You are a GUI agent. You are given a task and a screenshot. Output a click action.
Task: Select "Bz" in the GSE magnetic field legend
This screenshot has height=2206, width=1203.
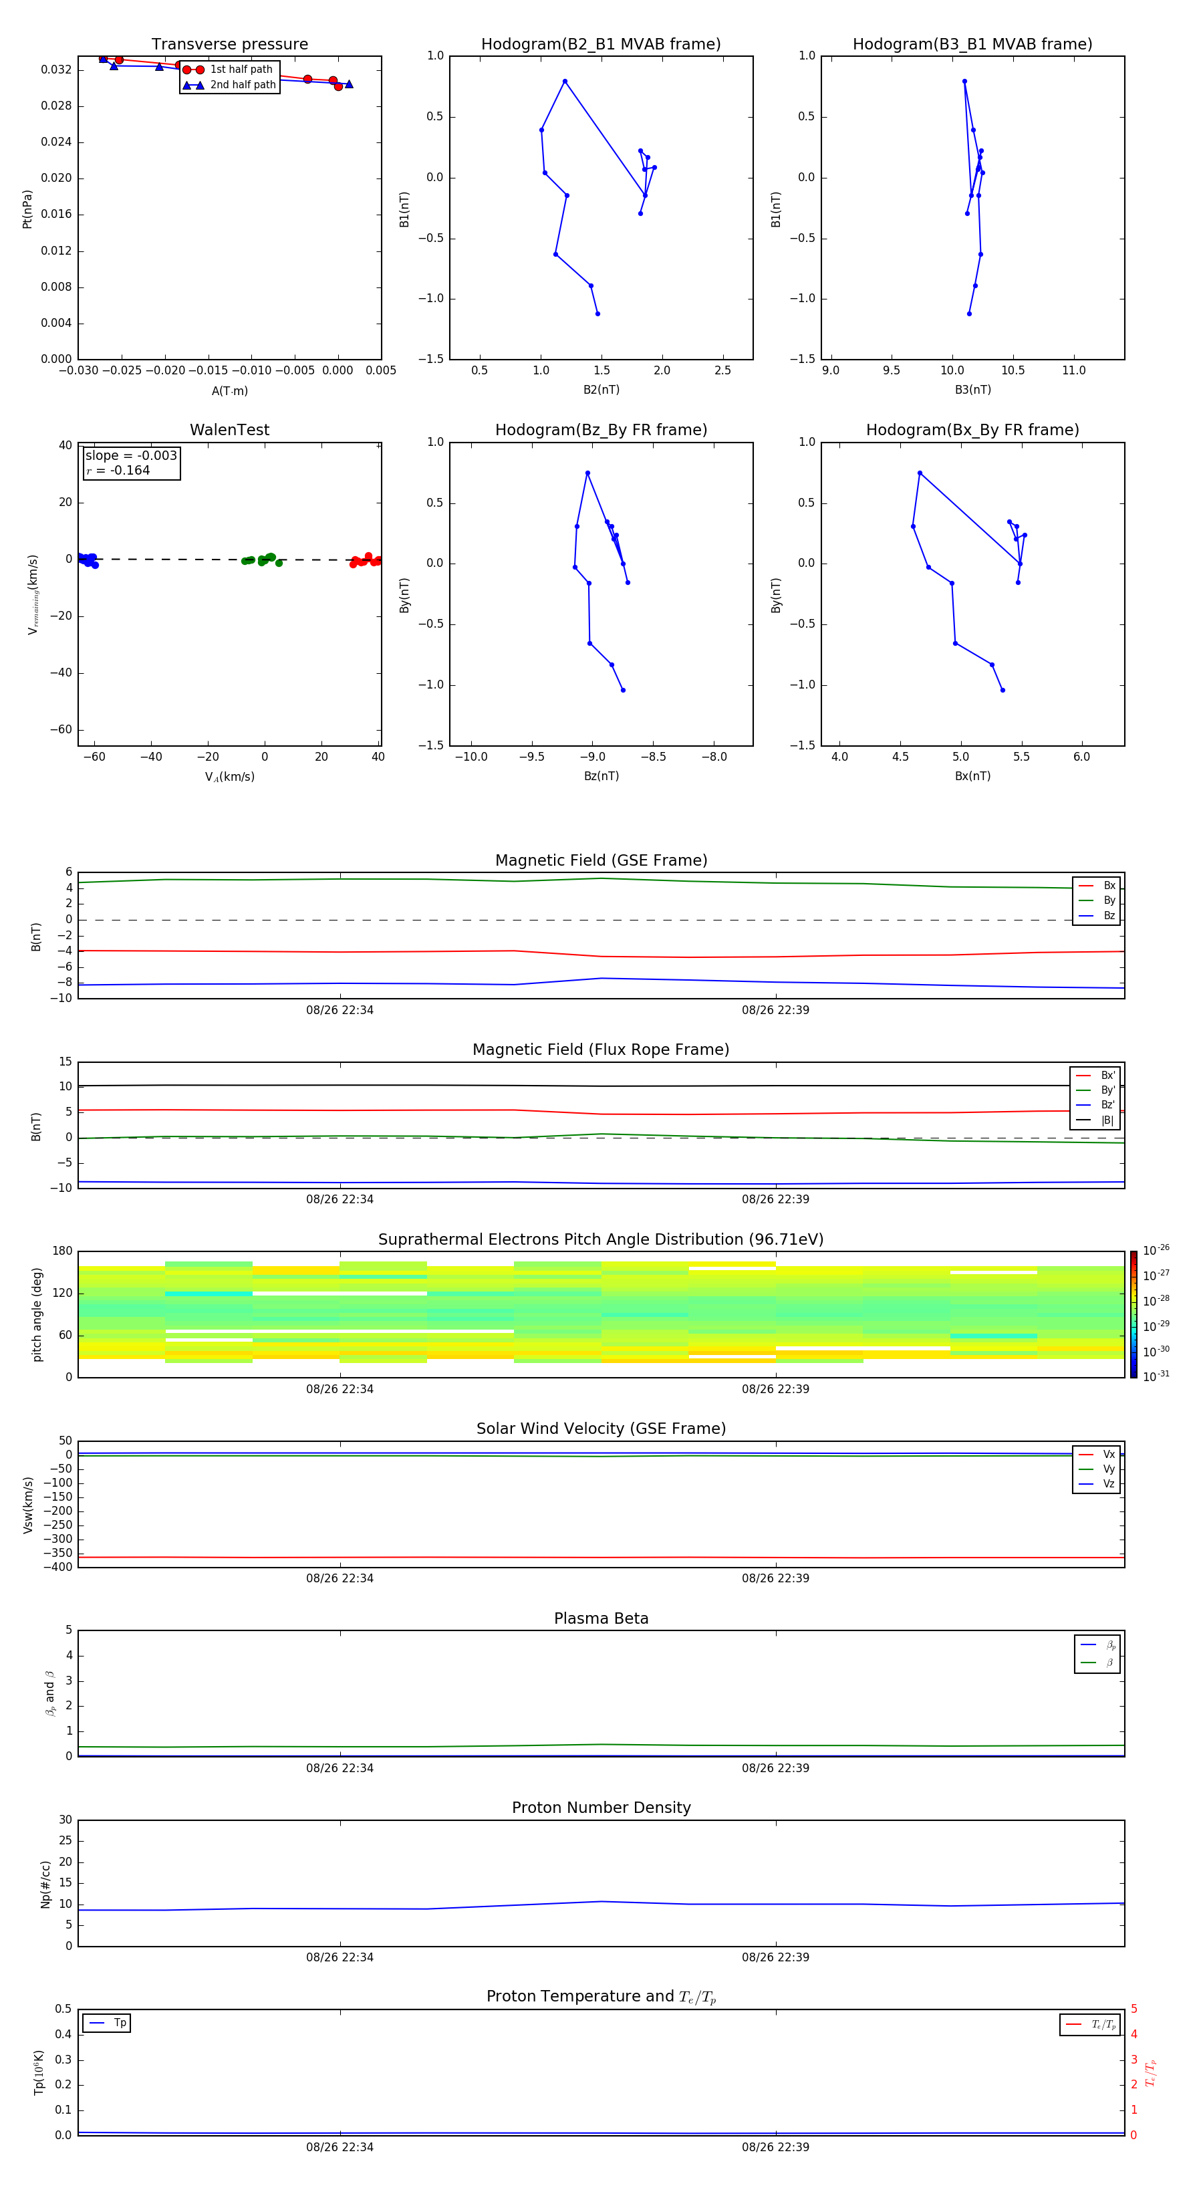click(1097, 915)
